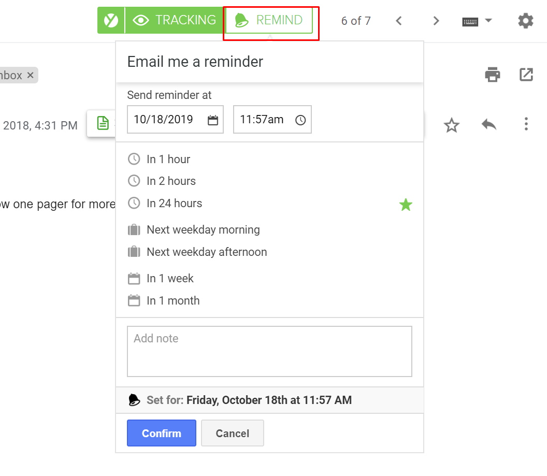Open the calendar date picker

click(x=213, y=120)
